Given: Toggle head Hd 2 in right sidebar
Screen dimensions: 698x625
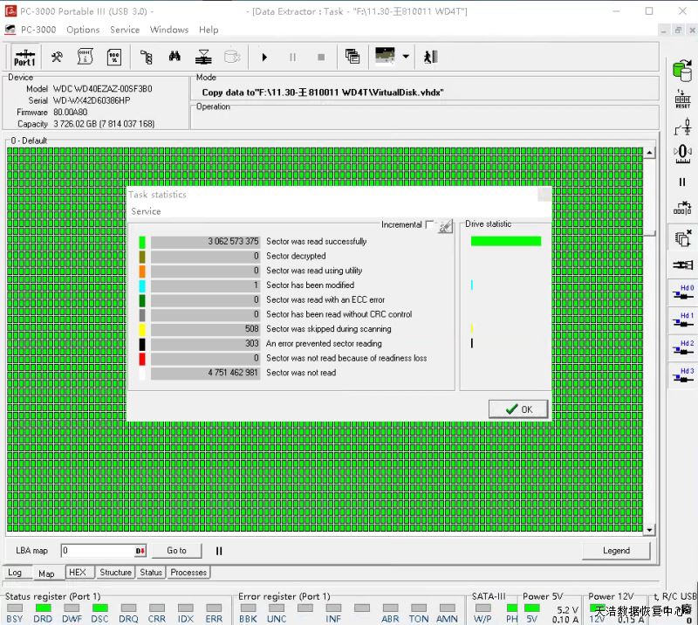Looking at the screenshot, I should point(683,349).
